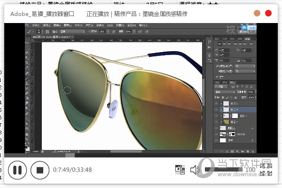282x188 pixels.
Task: Hide the layer with black-and-white mask thumbnail
Action: (216, 134)
